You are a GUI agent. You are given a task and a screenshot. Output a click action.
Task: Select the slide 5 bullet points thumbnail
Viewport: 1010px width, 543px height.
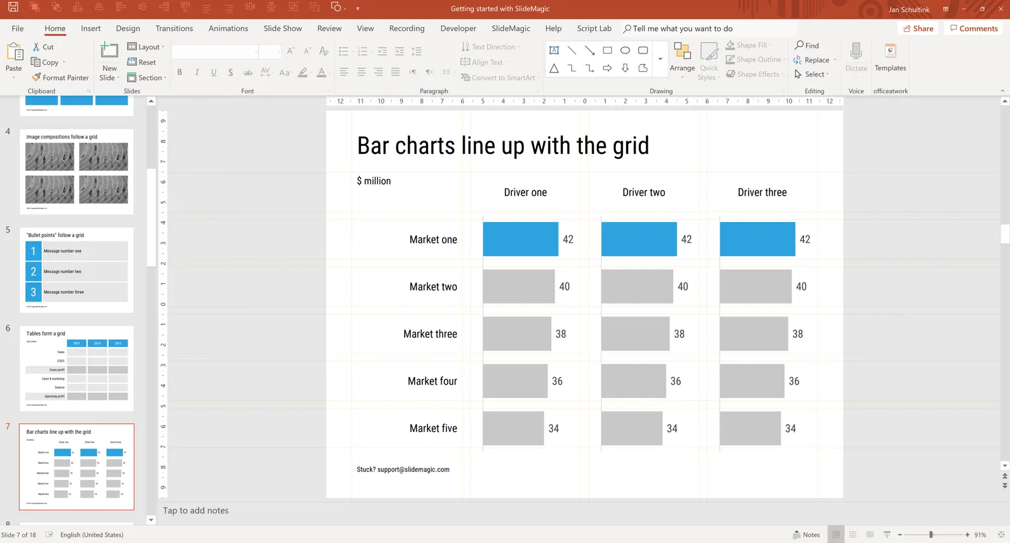[76, 270]
